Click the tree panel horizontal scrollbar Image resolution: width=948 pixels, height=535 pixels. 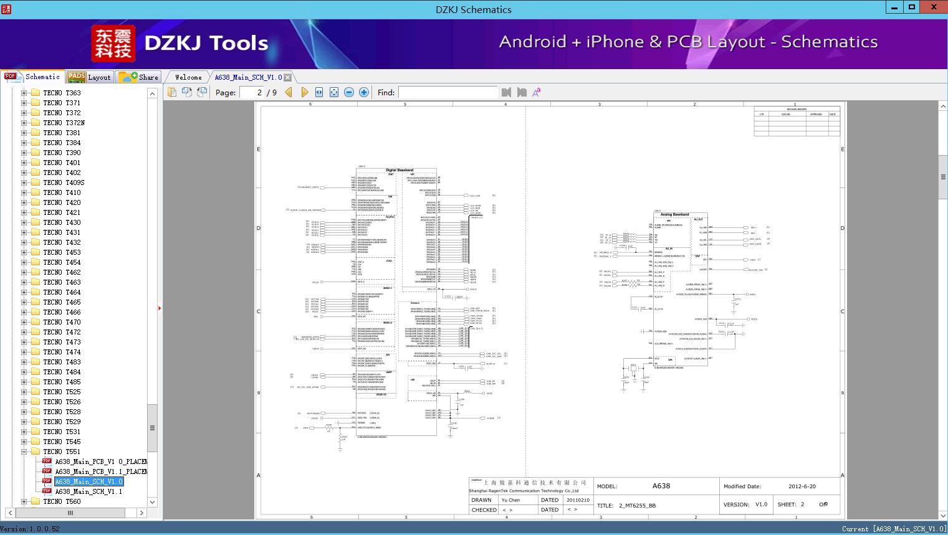(70, 513)
